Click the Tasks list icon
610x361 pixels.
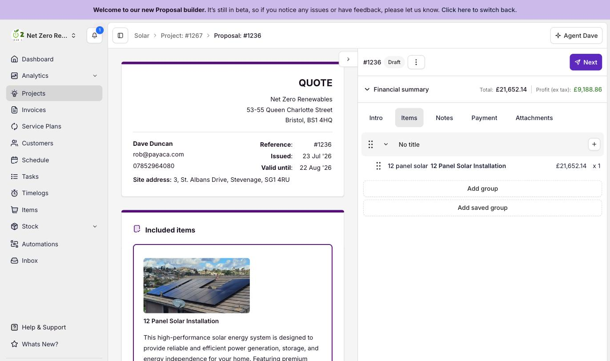coord(15,176)
